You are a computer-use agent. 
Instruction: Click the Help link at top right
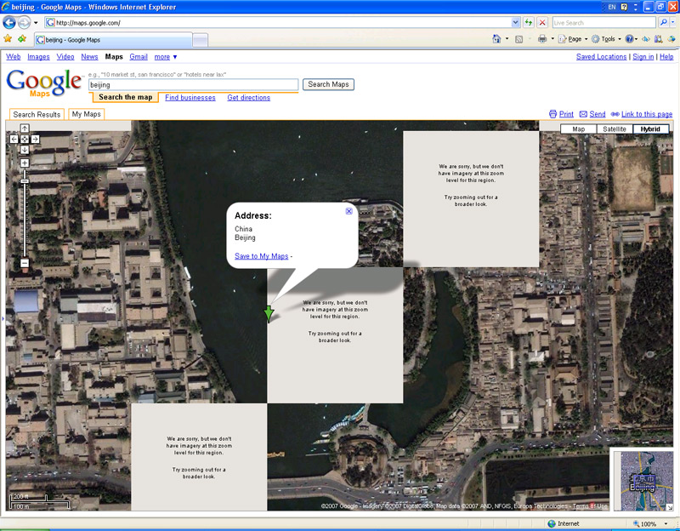pos(666,57)
